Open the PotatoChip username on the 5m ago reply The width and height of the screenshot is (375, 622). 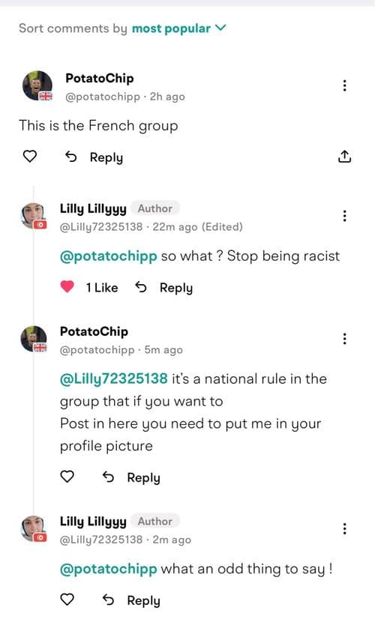pyautogui.click(x=94, y=331)
